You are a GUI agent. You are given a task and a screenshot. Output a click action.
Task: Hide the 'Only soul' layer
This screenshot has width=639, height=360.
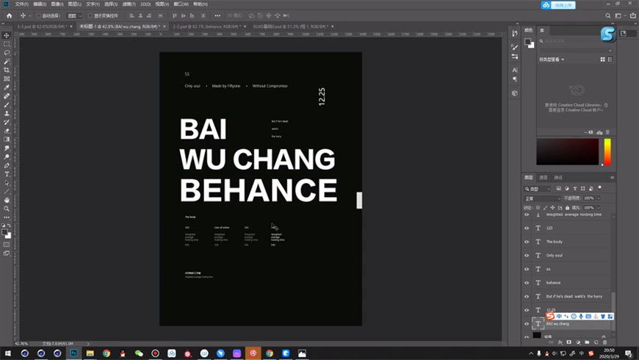coord(527,255)
